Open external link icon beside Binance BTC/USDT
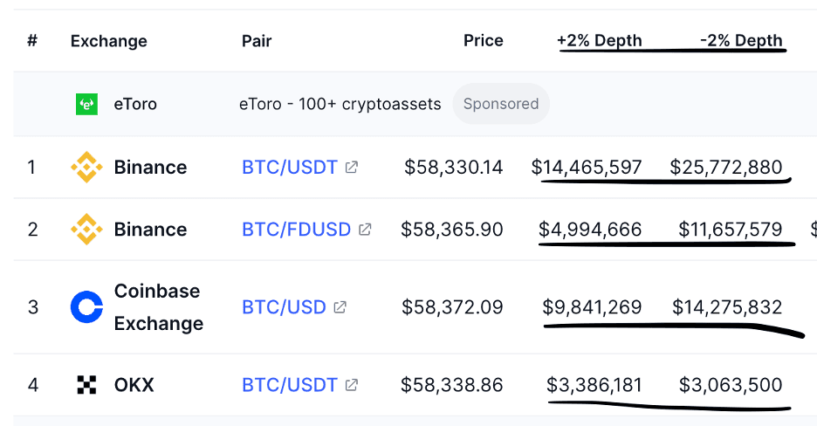This screenshot has width=817, height=426. (x=352, y=168)
